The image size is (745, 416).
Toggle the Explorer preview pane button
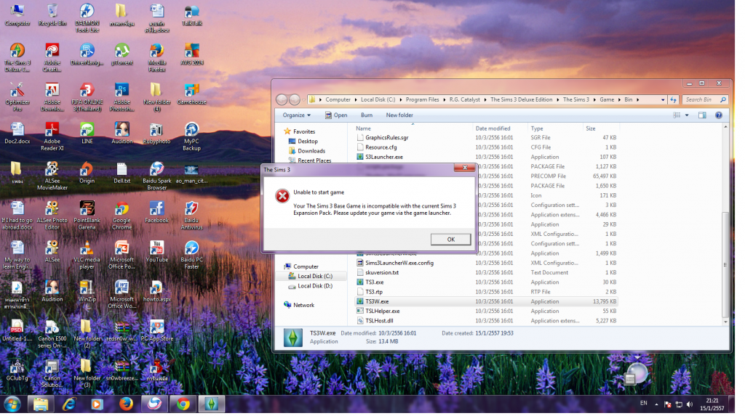(702, 115)
